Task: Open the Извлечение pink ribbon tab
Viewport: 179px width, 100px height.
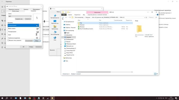Action: coord(97,12)
